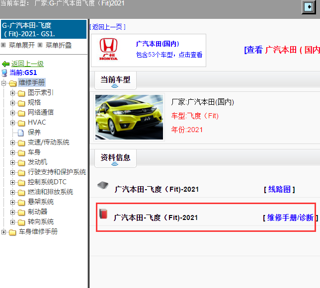Click the folder icon of 行驶支持和保护系统

[x=21, y=173]
